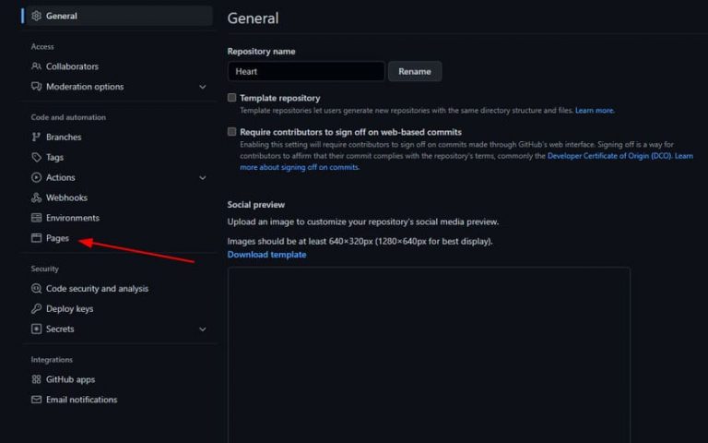Click the Repository name text field
Screen dimensions: 708x443
(306, 71)
